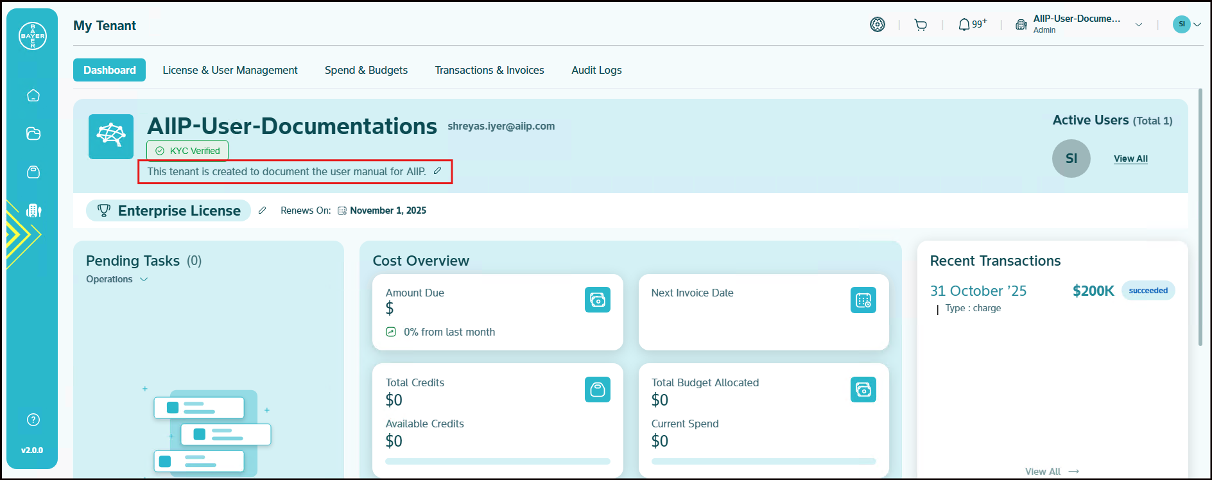Click the Next Invoice Date calendar icon

[863, 300]
